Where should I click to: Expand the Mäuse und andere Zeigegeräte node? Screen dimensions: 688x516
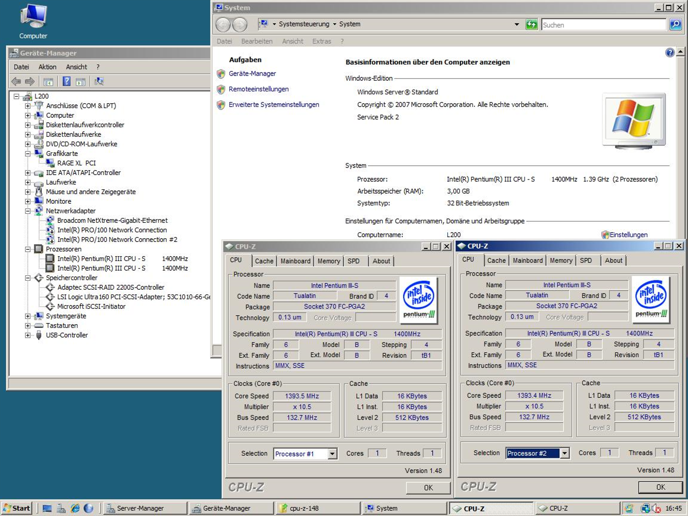(27, 192)
